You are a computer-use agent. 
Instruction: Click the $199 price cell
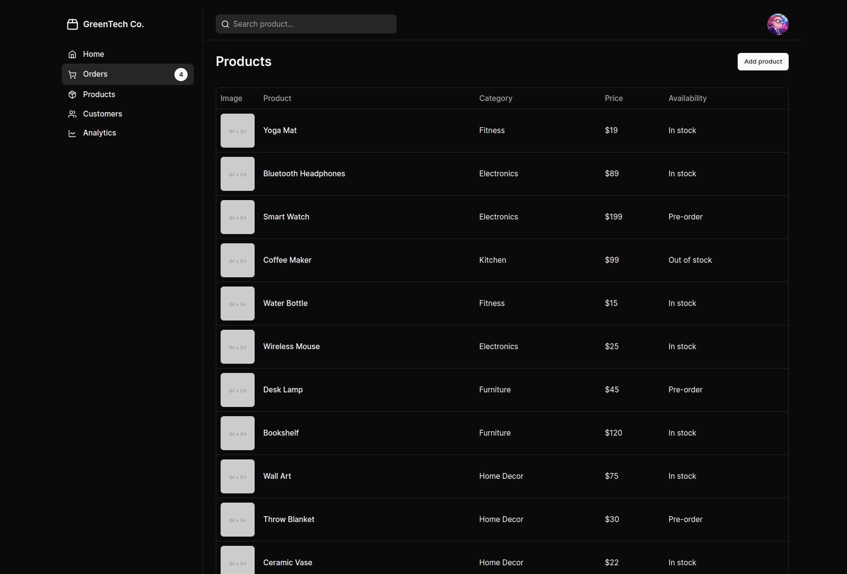(614, 217)
